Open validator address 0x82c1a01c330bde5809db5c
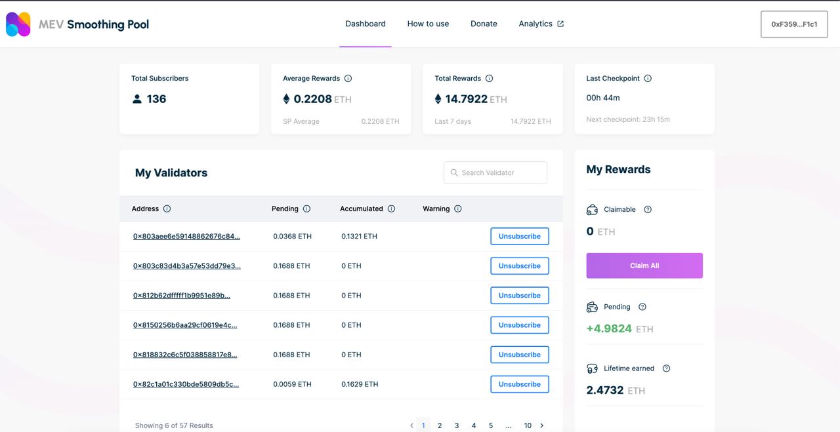840x432 pixels. [x=186, y=384]
